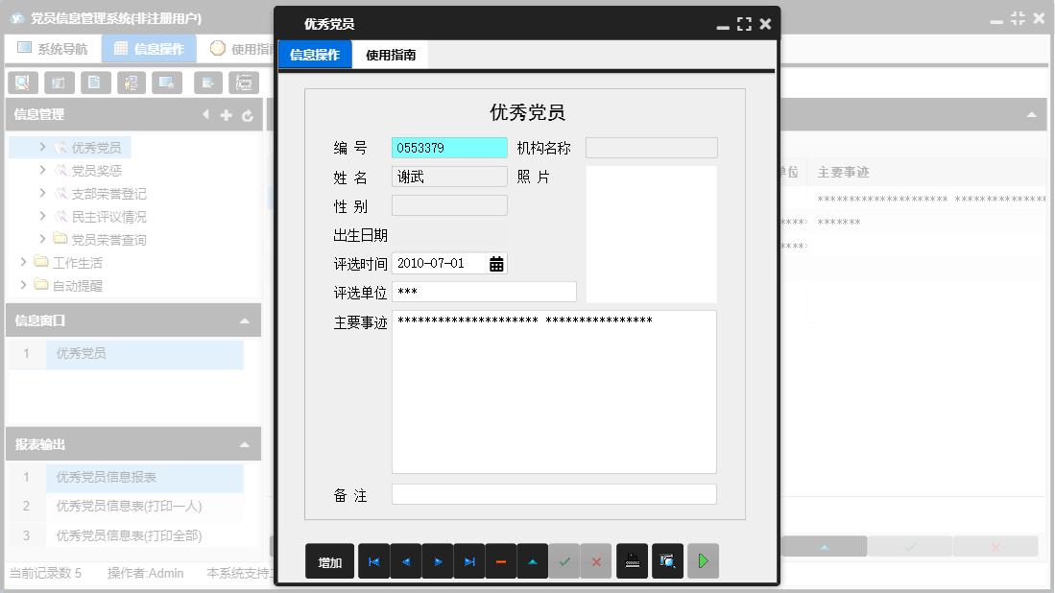Jump to first record with navigation icon

(x=373, y=561)
